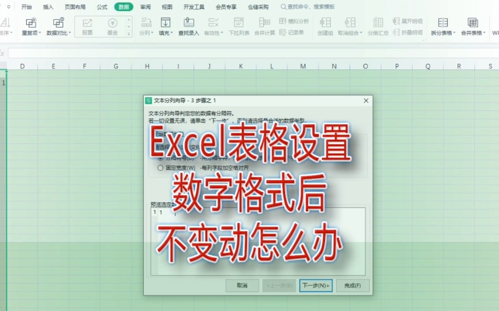Viewport: 499px width, 311px height.
Task: Select column header H
Action: pyautogui.click(x=147, y=66)
